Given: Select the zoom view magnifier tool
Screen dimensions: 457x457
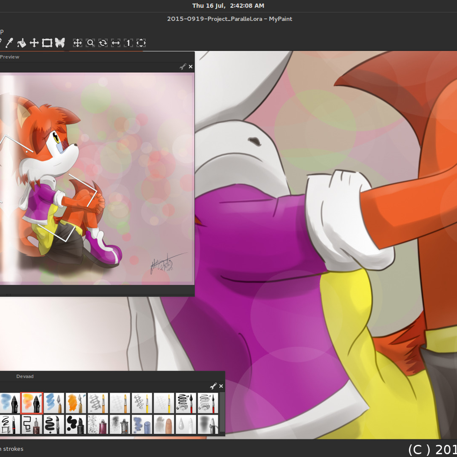Looking at the screenshot, I should pos(90,43).
